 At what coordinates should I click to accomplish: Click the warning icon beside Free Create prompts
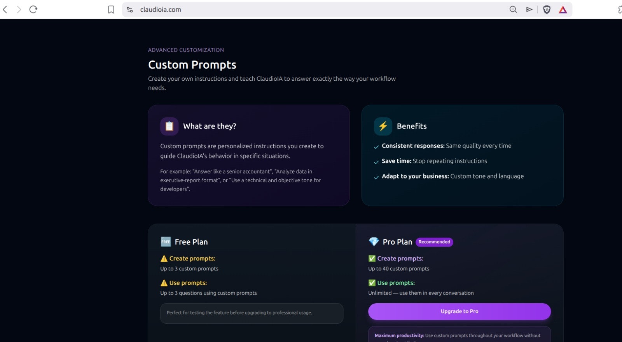coord(164,259)
